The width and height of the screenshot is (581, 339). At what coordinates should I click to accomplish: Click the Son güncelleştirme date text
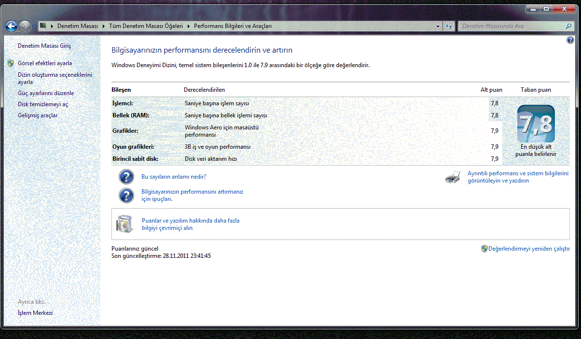161,256
